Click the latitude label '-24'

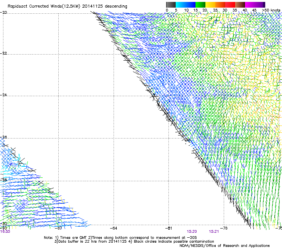(x=3, y=95)
